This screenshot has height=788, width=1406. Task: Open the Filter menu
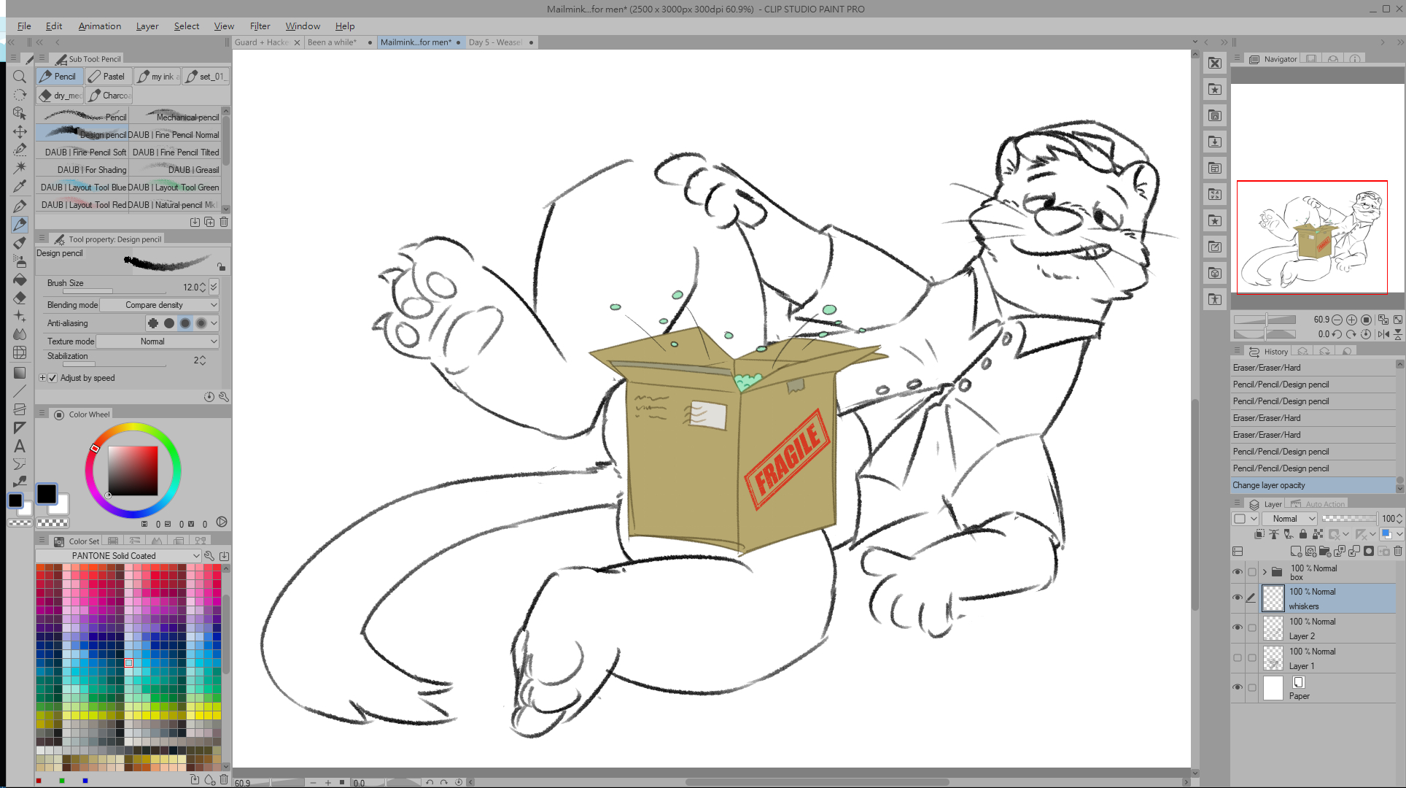pos(260,26)
